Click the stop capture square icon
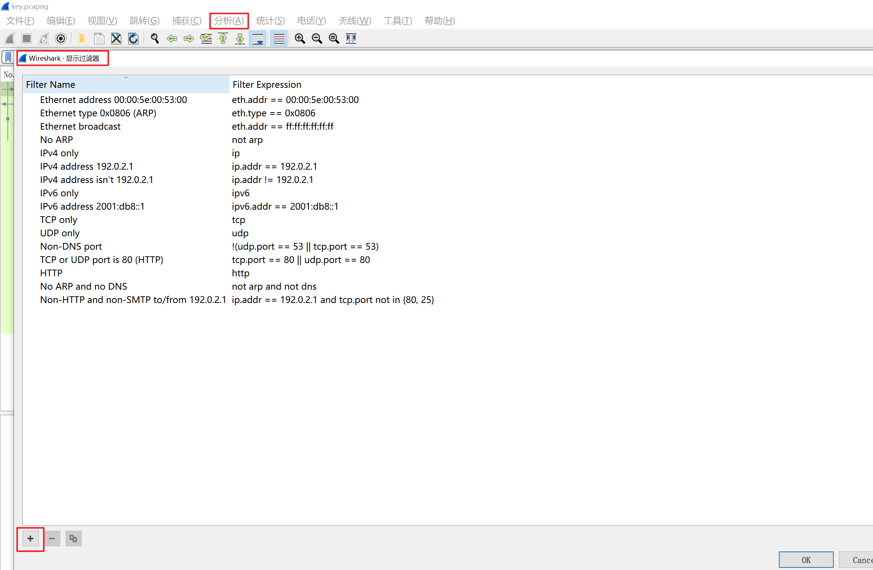 [x=27, y=39]
